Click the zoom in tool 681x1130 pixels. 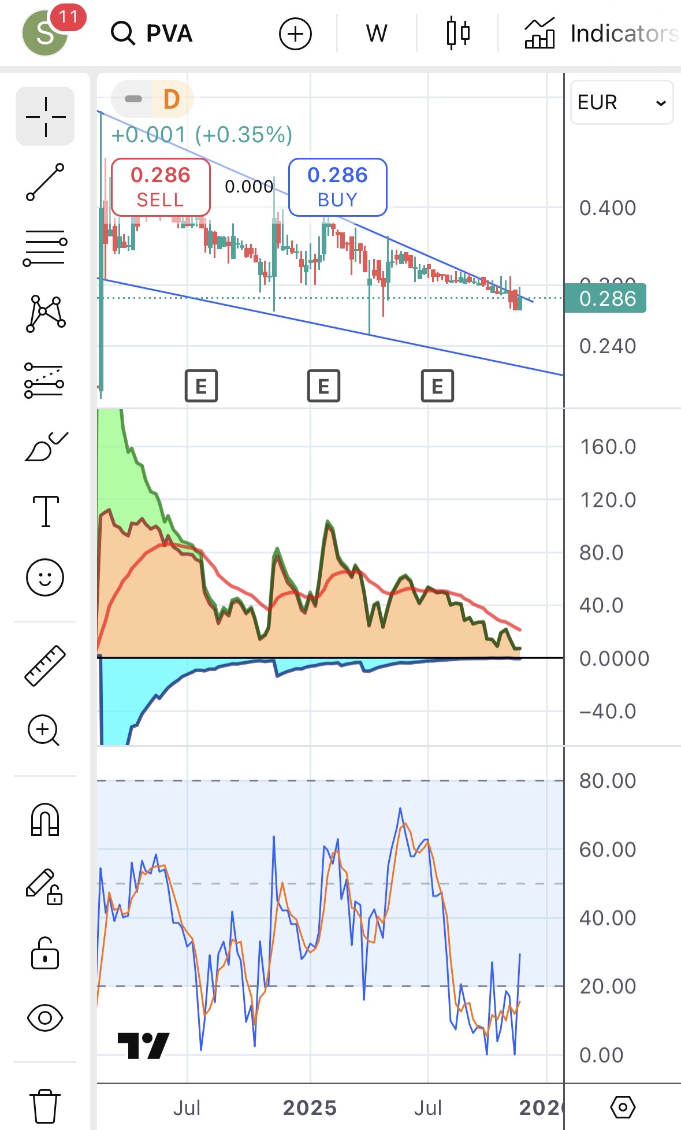pos(44,731)
